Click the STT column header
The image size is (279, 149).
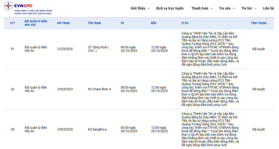[x=12, y=23]
